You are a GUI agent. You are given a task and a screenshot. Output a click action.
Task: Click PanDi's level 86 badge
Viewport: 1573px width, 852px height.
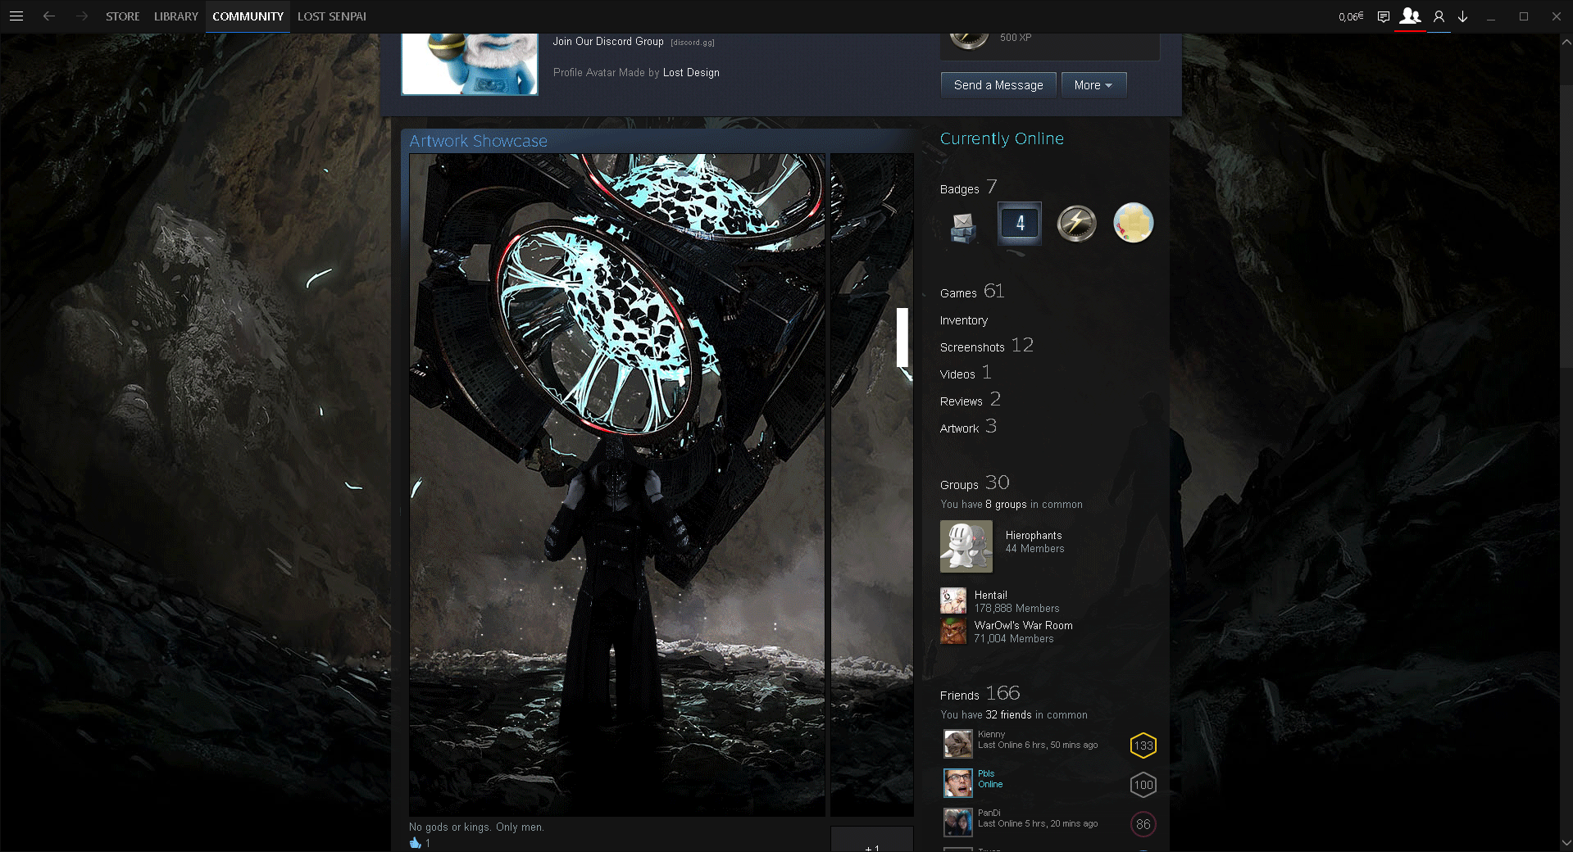click(x=1143, y=824)
